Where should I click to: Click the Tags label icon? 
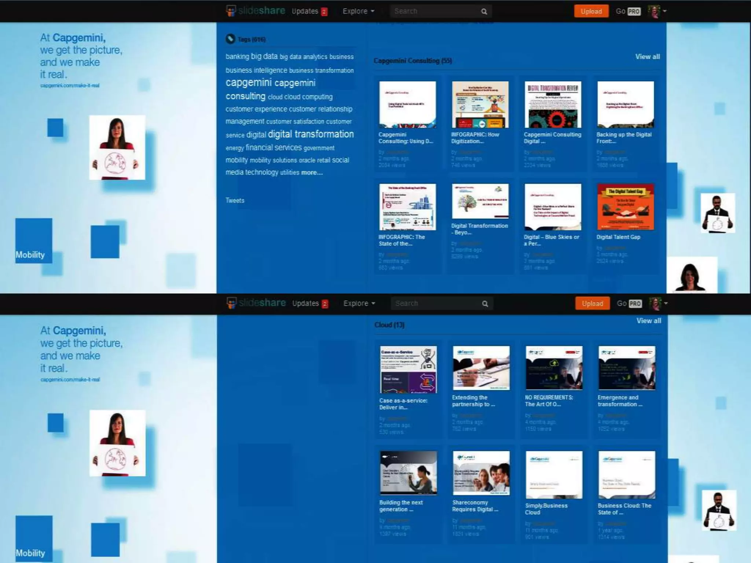pyautogui.click(x=230, y=39)
